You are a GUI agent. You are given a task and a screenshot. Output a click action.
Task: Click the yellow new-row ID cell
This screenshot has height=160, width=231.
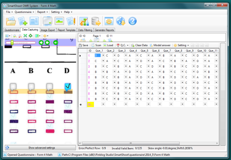pos(91,104)
